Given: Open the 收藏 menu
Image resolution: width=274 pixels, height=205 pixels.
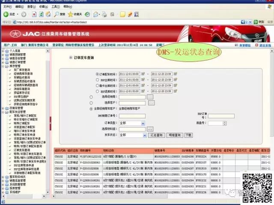Looking at the screenshot, I should tap(44, 7).
